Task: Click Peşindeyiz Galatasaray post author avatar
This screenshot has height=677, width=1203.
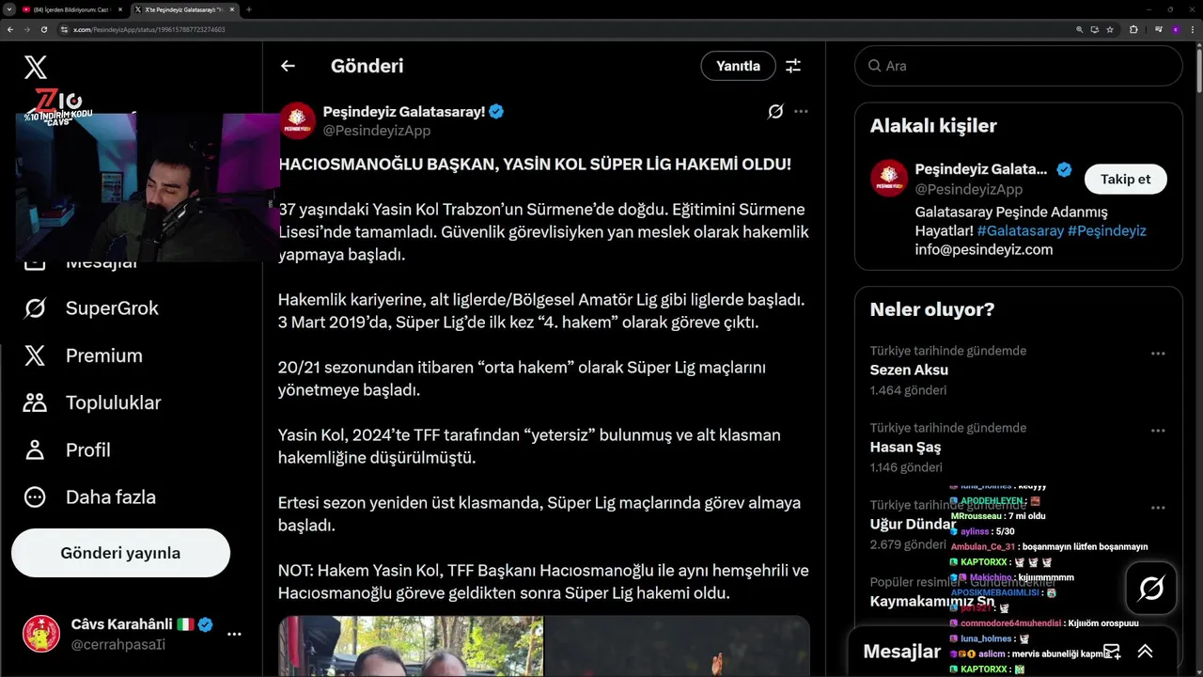Action: [x=297, y=120]
